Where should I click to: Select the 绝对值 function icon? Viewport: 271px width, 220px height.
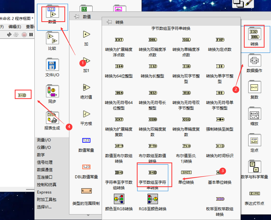[86, 87]
